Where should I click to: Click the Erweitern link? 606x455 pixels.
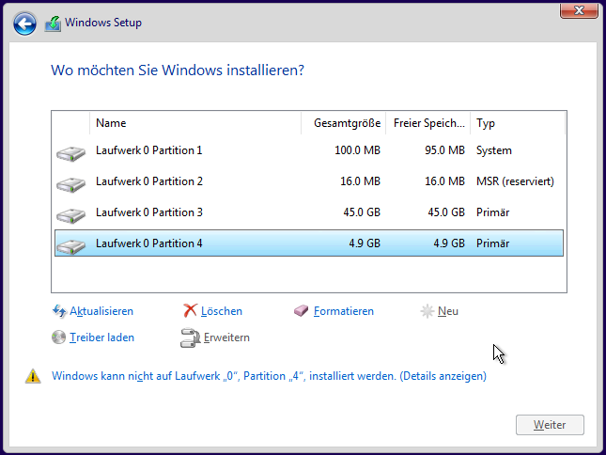[x=226, y=337]
